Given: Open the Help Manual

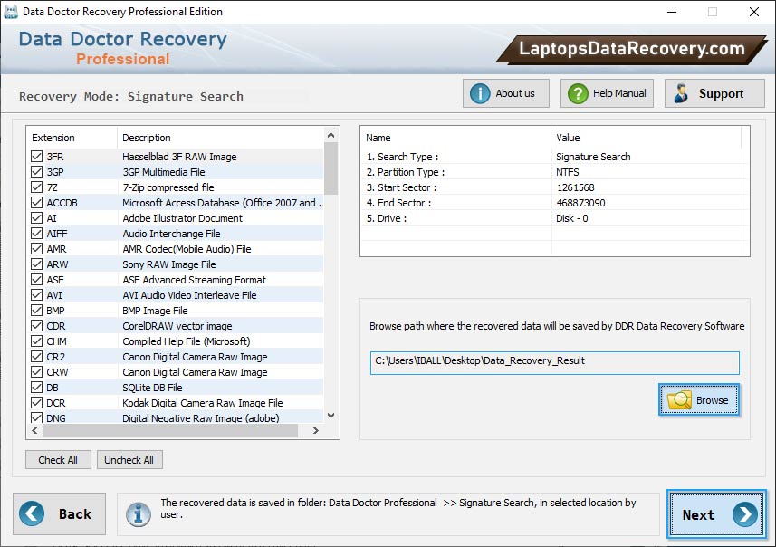Looking at the screenshot, I should 607,93.
